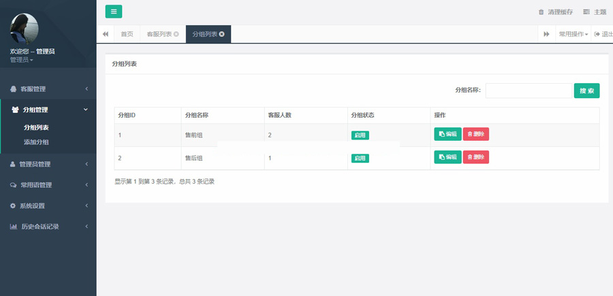Select 添加分组 in the sidebar
613x296 pixels.
click(x=36, y=142)
